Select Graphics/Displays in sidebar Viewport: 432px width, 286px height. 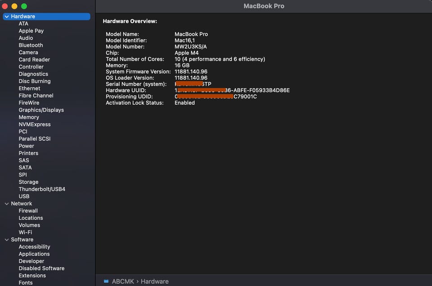pos(41,110)
